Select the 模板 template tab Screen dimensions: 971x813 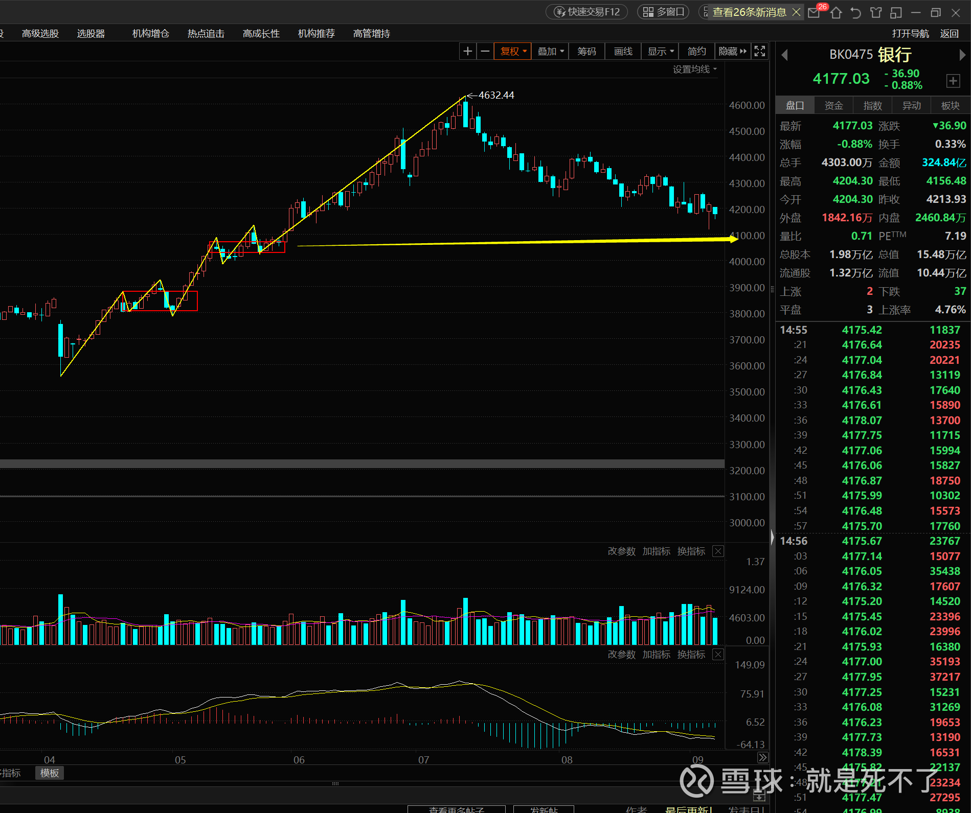point(50,773)
